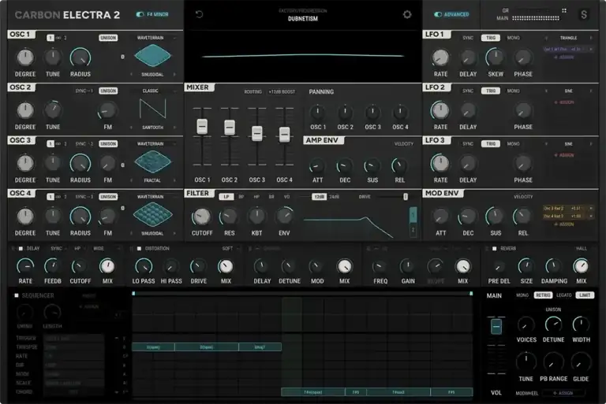Screen dimensions: 606x404
Task: Enable the Delay effect checkbox
Action: pyautogui.click(x=21, y=249)
